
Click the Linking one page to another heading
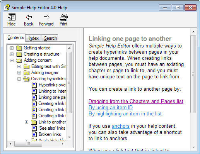pyautogui.click(x=130, y=39)
